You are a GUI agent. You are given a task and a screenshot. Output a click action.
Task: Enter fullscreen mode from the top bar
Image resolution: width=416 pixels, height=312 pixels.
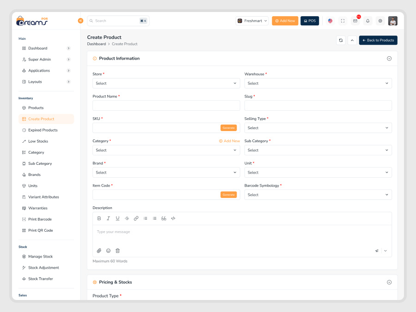[x=343, y=21]
